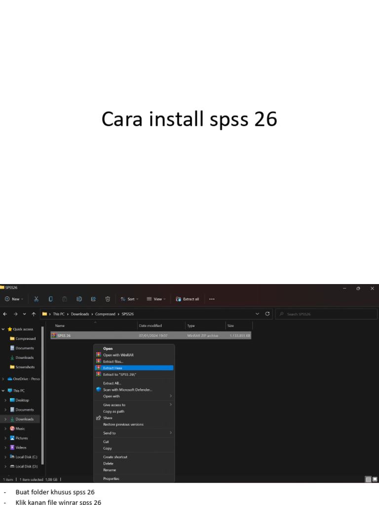Image resolution: width=379 pixels, height=505 pixels.
Task: Open Downloads under Quick access
Action: click(22, 358)
